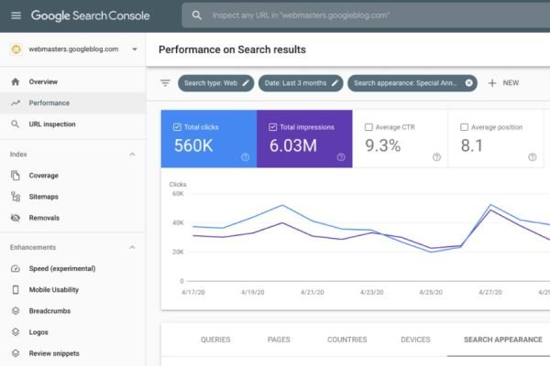Enable the Average position checkbox
This screenshot has width=550, height=366.
point(464,127)
